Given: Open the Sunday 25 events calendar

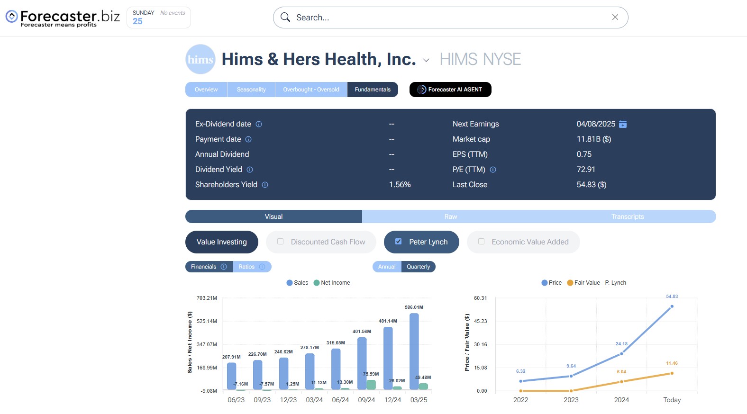Looking at the screenshot, I should tap(158, 18).
